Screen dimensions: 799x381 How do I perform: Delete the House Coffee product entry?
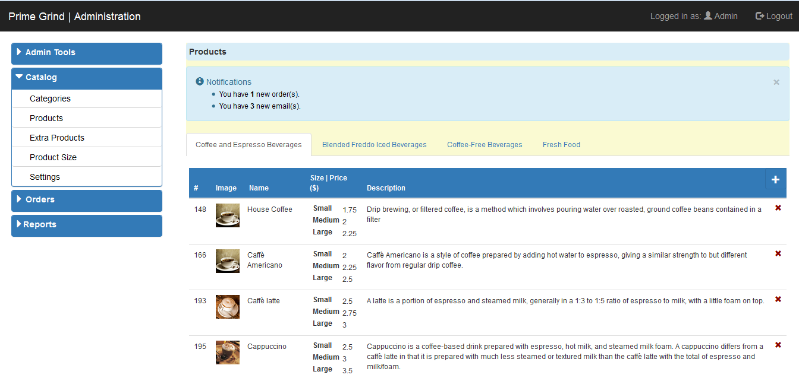[778, 208]
